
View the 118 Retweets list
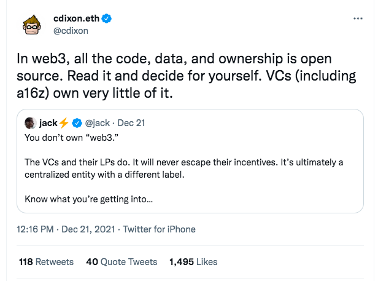[x=46, y=262]
